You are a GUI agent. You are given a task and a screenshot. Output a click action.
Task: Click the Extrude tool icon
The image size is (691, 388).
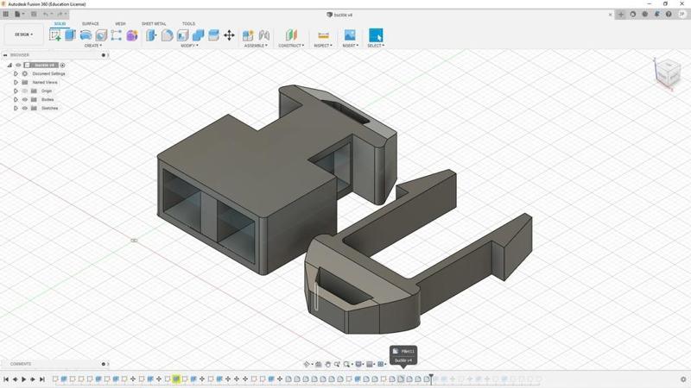[70, 35]
